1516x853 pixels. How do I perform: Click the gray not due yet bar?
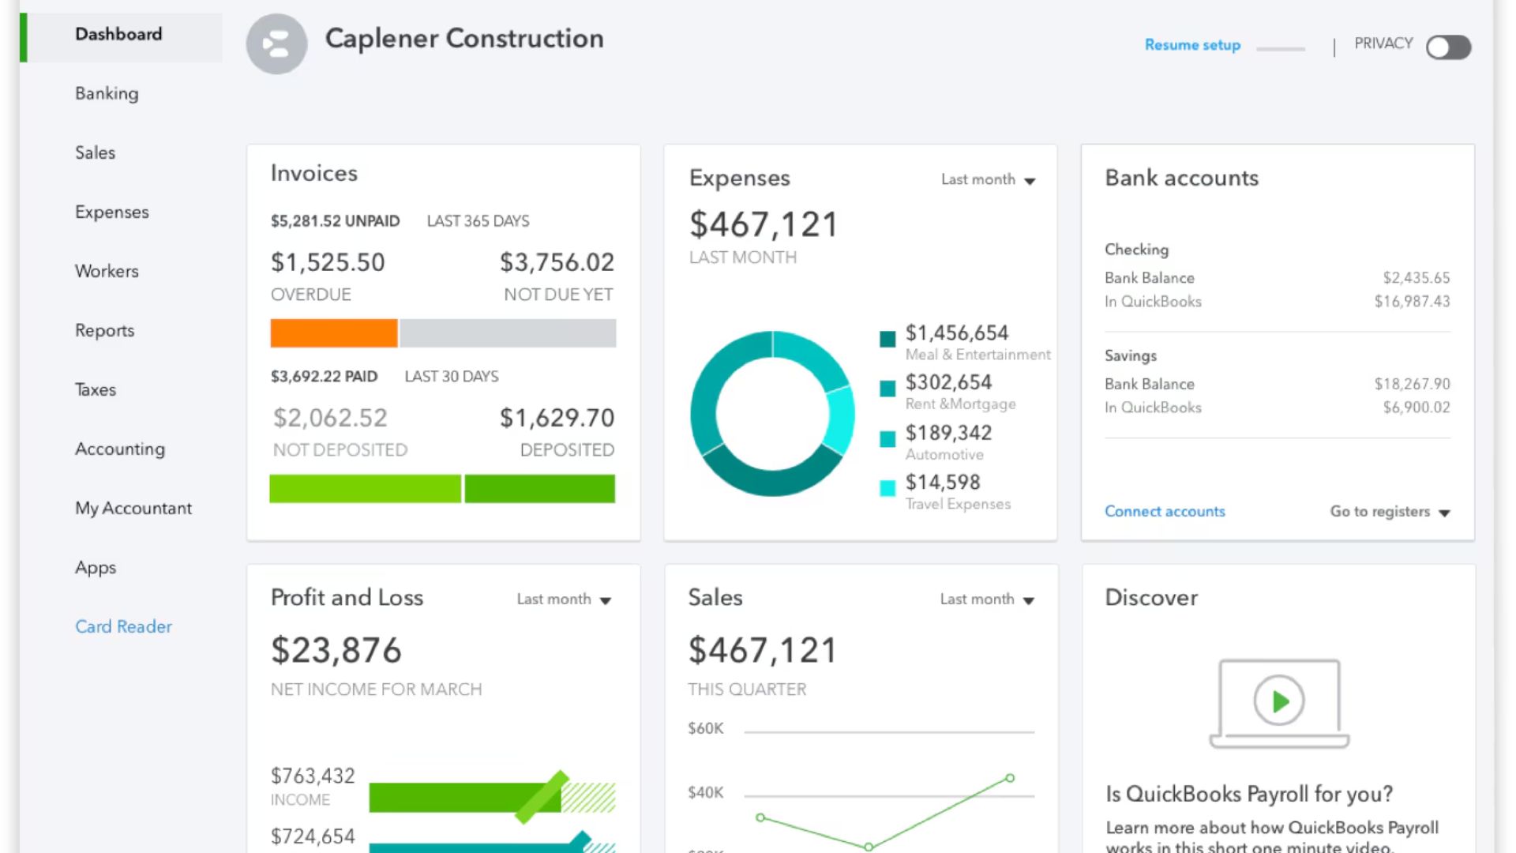coord(508,333)
